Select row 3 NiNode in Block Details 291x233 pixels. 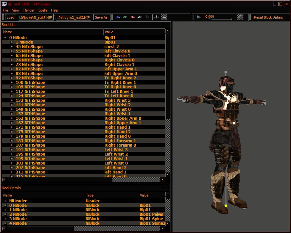[x=83, y=219]
